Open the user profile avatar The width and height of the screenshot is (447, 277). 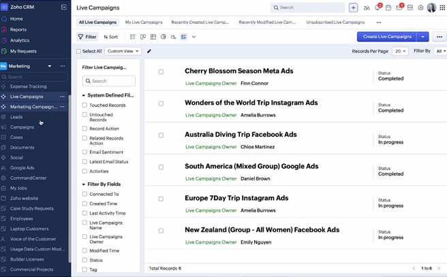pos(431,7)
